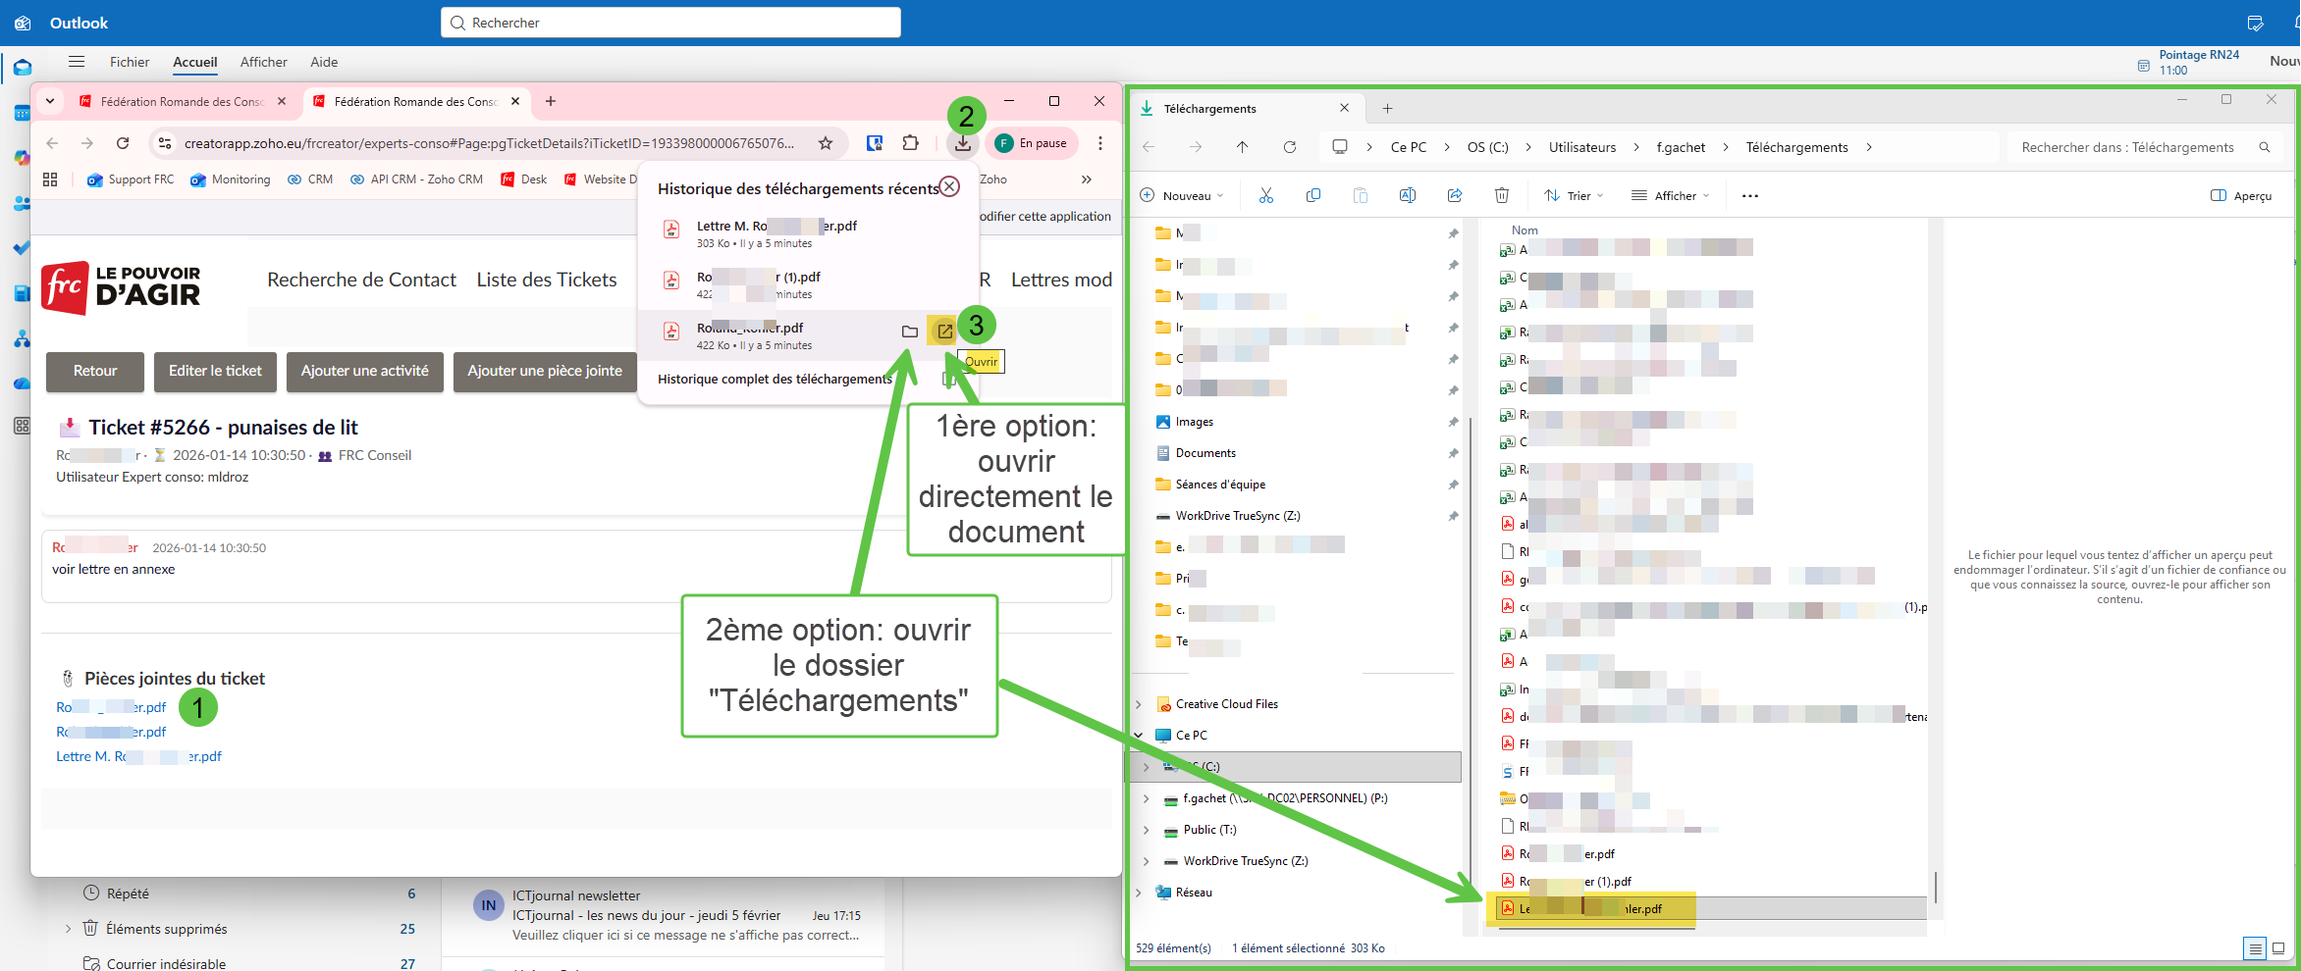Open the Trier sort dropdown

[x=1574, y=196]
